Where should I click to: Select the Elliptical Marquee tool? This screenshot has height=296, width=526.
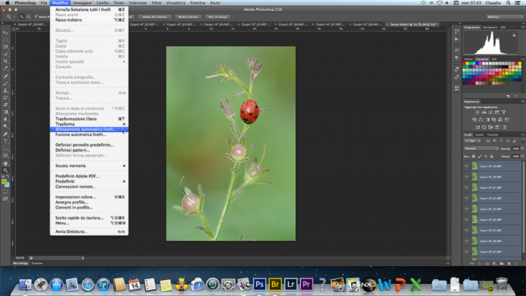(x=5, y=40)
